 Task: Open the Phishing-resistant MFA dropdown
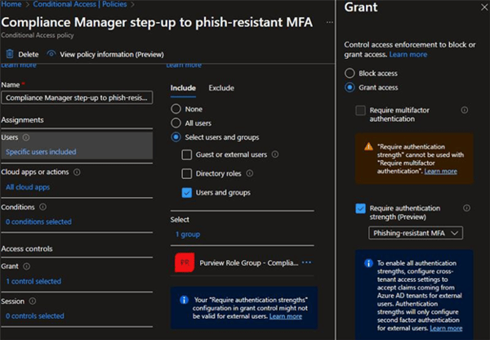416,233
